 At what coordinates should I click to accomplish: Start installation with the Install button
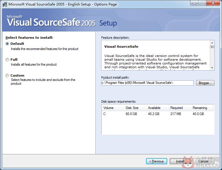tap(180, 161)
